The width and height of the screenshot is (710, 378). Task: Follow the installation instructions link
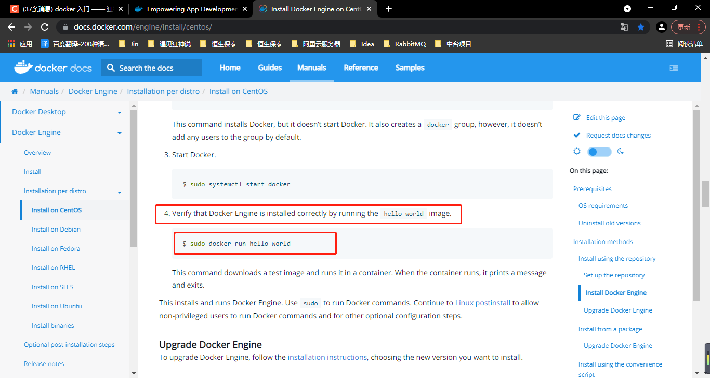pyautogui.click(x=327, y=357)
